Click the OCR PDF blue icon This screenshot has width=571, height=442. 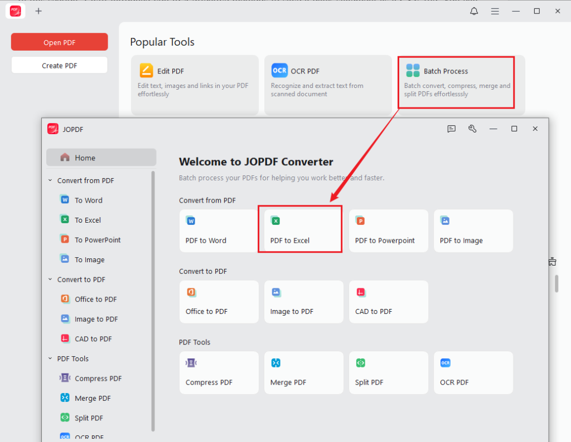[x=279, y=71]
